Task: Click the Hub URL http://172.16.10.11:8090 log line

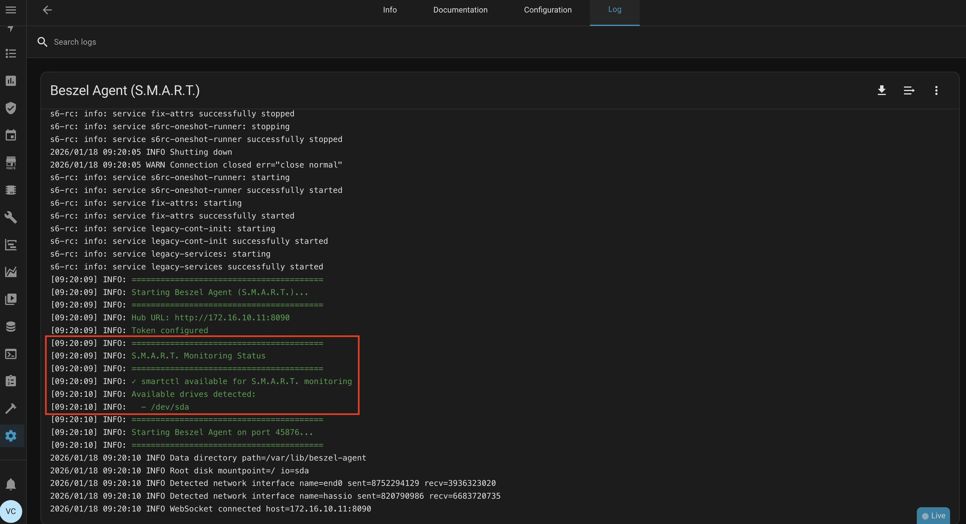Action: click(x=170, y=318)
